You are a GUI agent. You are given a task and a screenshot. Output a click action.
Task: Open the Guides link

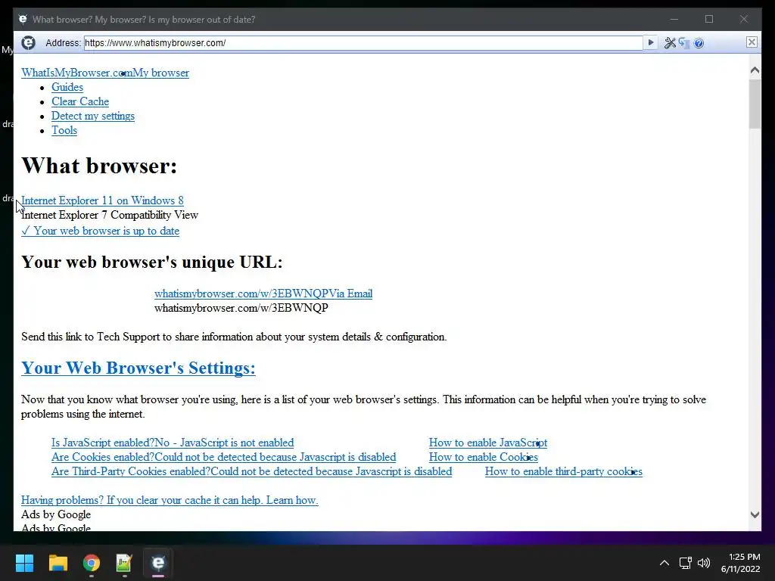67,88
